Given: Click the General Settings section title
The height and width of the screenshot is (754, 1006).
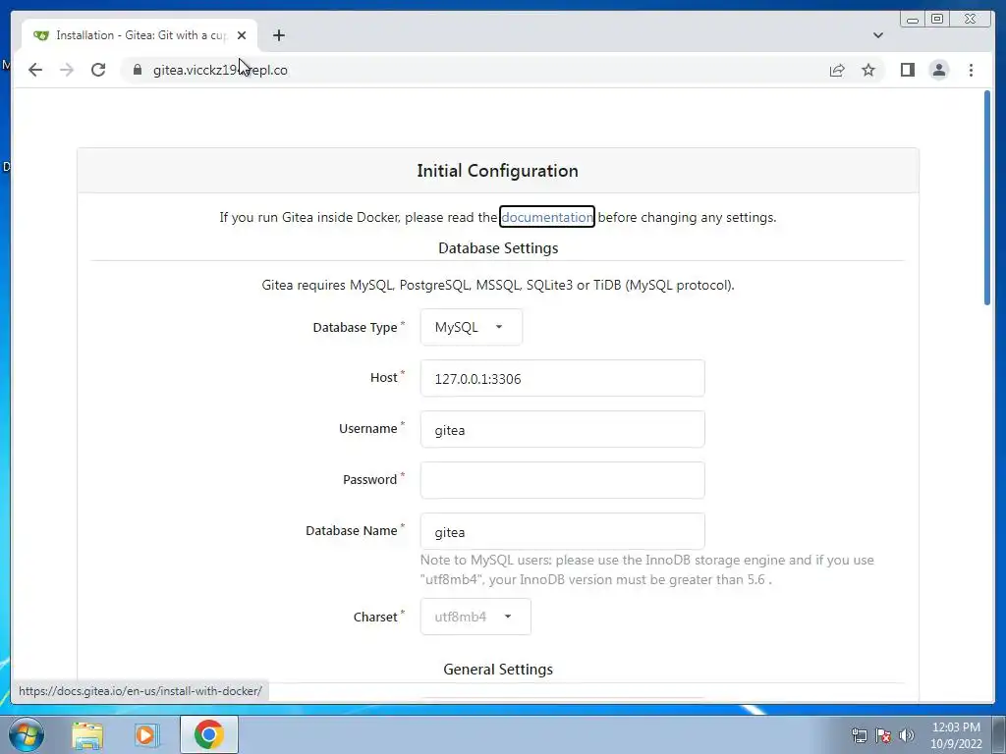Looking at the screenshot, I should [x=498, y=670].
